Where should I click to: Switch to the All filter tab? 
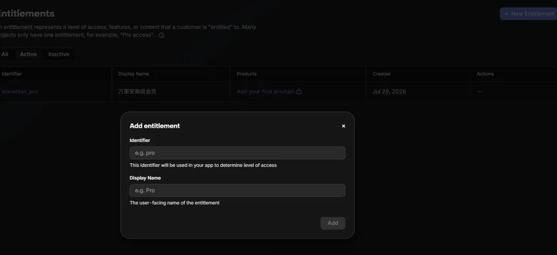coord(5,54)
